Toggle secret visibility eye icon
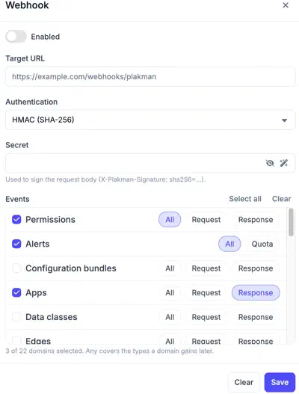 tap(270, 163)
